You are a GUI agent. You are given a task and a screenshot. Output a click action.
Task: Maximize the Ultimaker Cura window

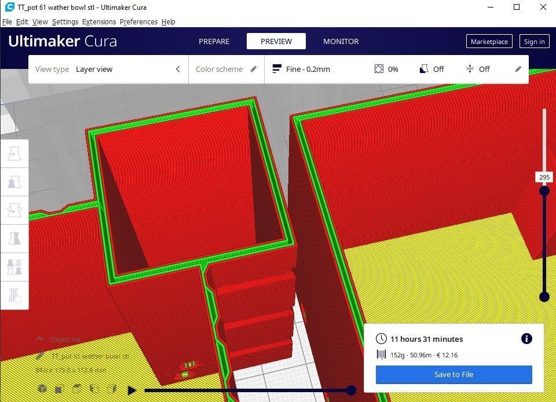517,7
